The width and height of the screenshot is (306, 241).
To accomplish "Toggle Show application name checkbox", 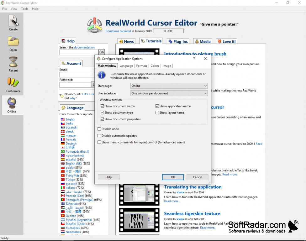I will point(157,106).
